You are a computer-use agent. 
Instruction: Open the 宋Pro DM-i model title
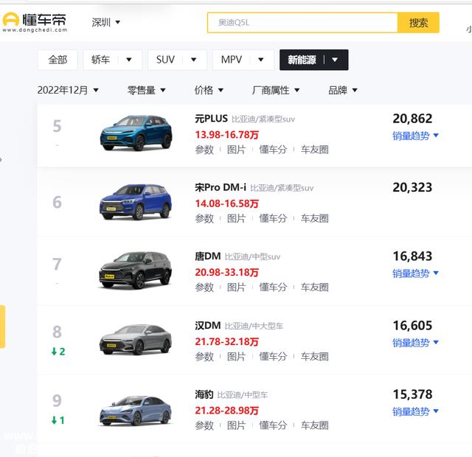click(x=221, y=187)
